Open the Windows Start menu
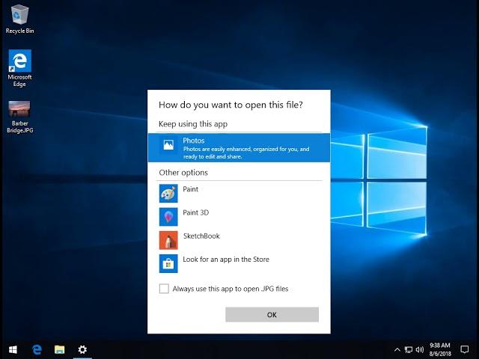 (13, 349)
